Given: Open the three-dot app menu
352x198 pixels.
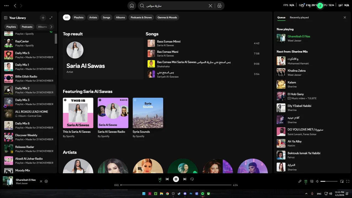Looking at the screenshot, I should click(x=6, y=5).
